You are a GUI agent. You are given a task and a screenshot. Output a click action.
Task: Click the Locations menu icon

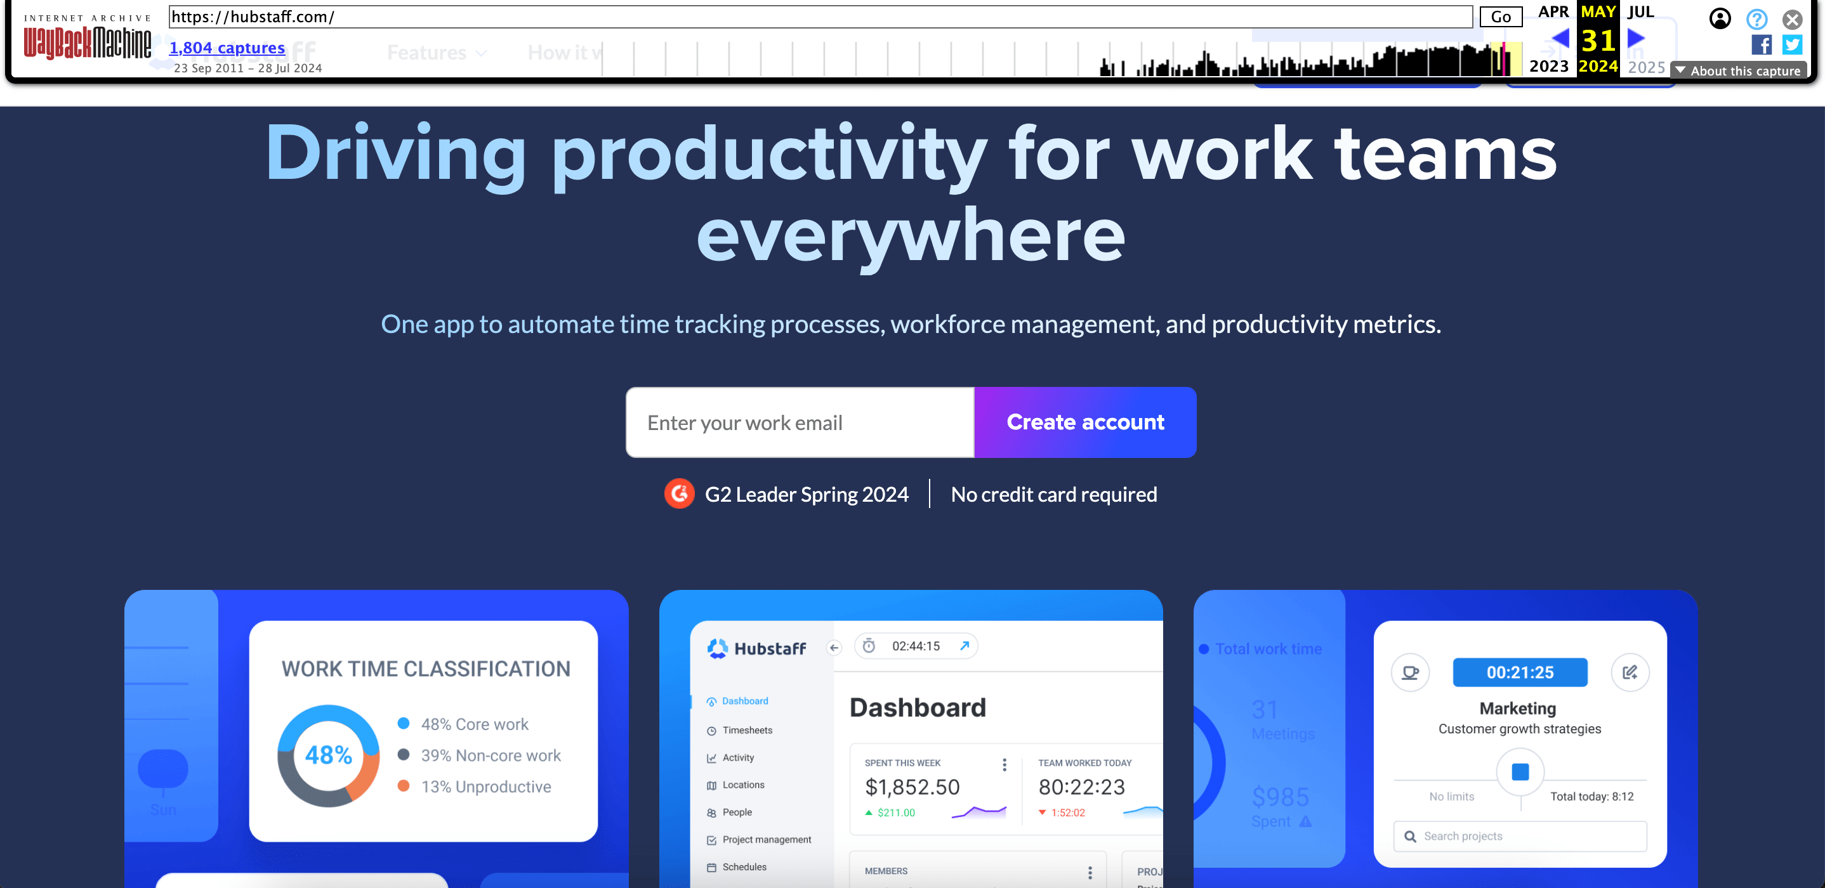tap(713, 785)
